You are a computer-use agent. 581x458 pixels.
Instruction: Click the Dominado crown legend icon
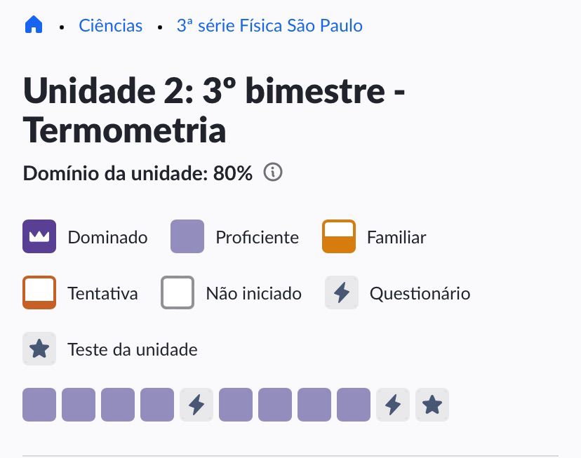pyautogui.click(x=39, y=236)
